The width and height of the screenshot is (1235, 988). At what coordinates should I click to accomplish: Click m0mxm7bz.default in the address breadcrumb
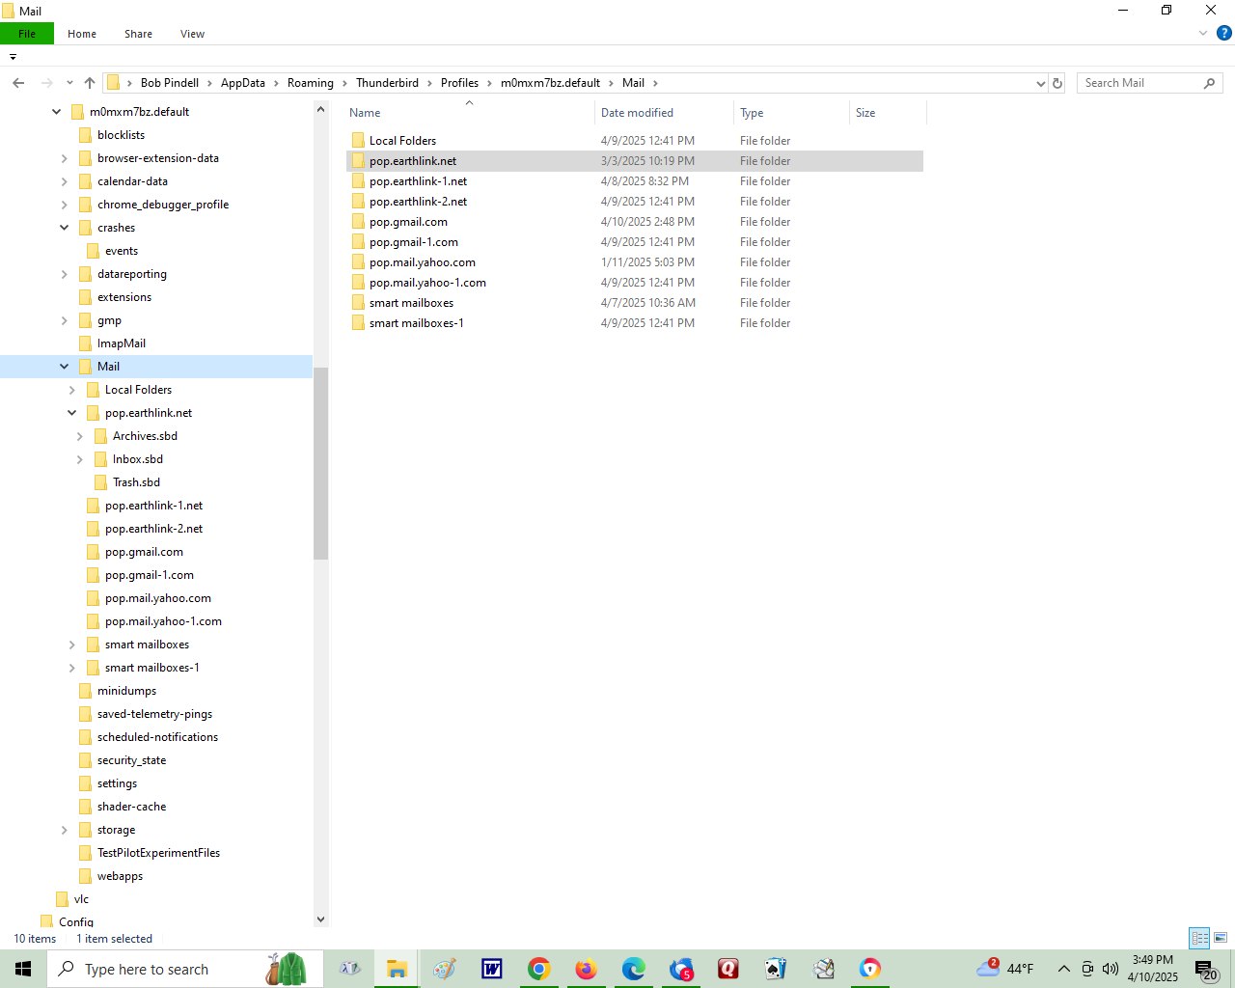click(x=550, y=83)
